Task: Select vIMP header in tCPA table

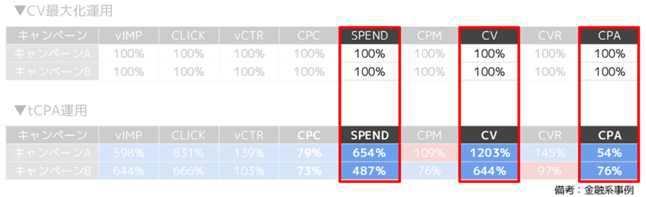Action: (x=129, y=135)
